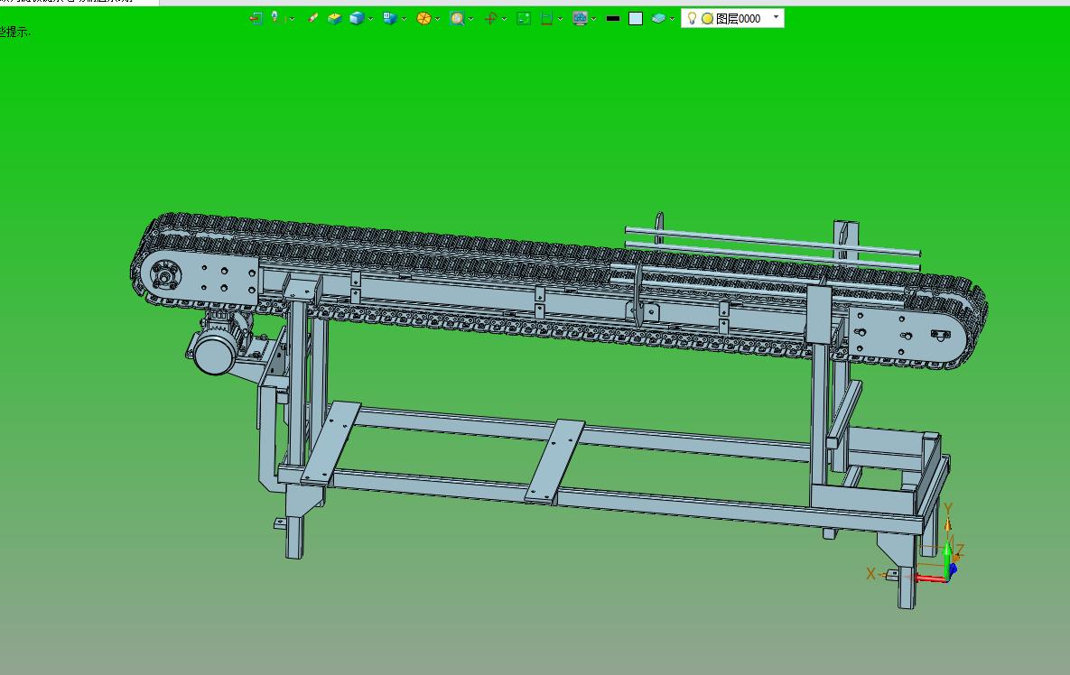Screen dimensions: 1070x675
Task: Click the yellow box display icon
Action: coord(334,18)
